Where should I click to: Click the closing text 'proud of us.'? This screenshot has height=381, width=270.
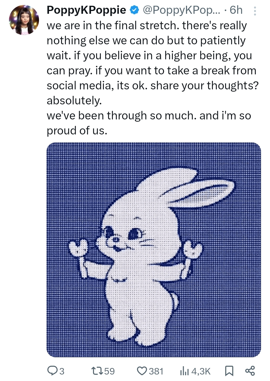[77, 131]
